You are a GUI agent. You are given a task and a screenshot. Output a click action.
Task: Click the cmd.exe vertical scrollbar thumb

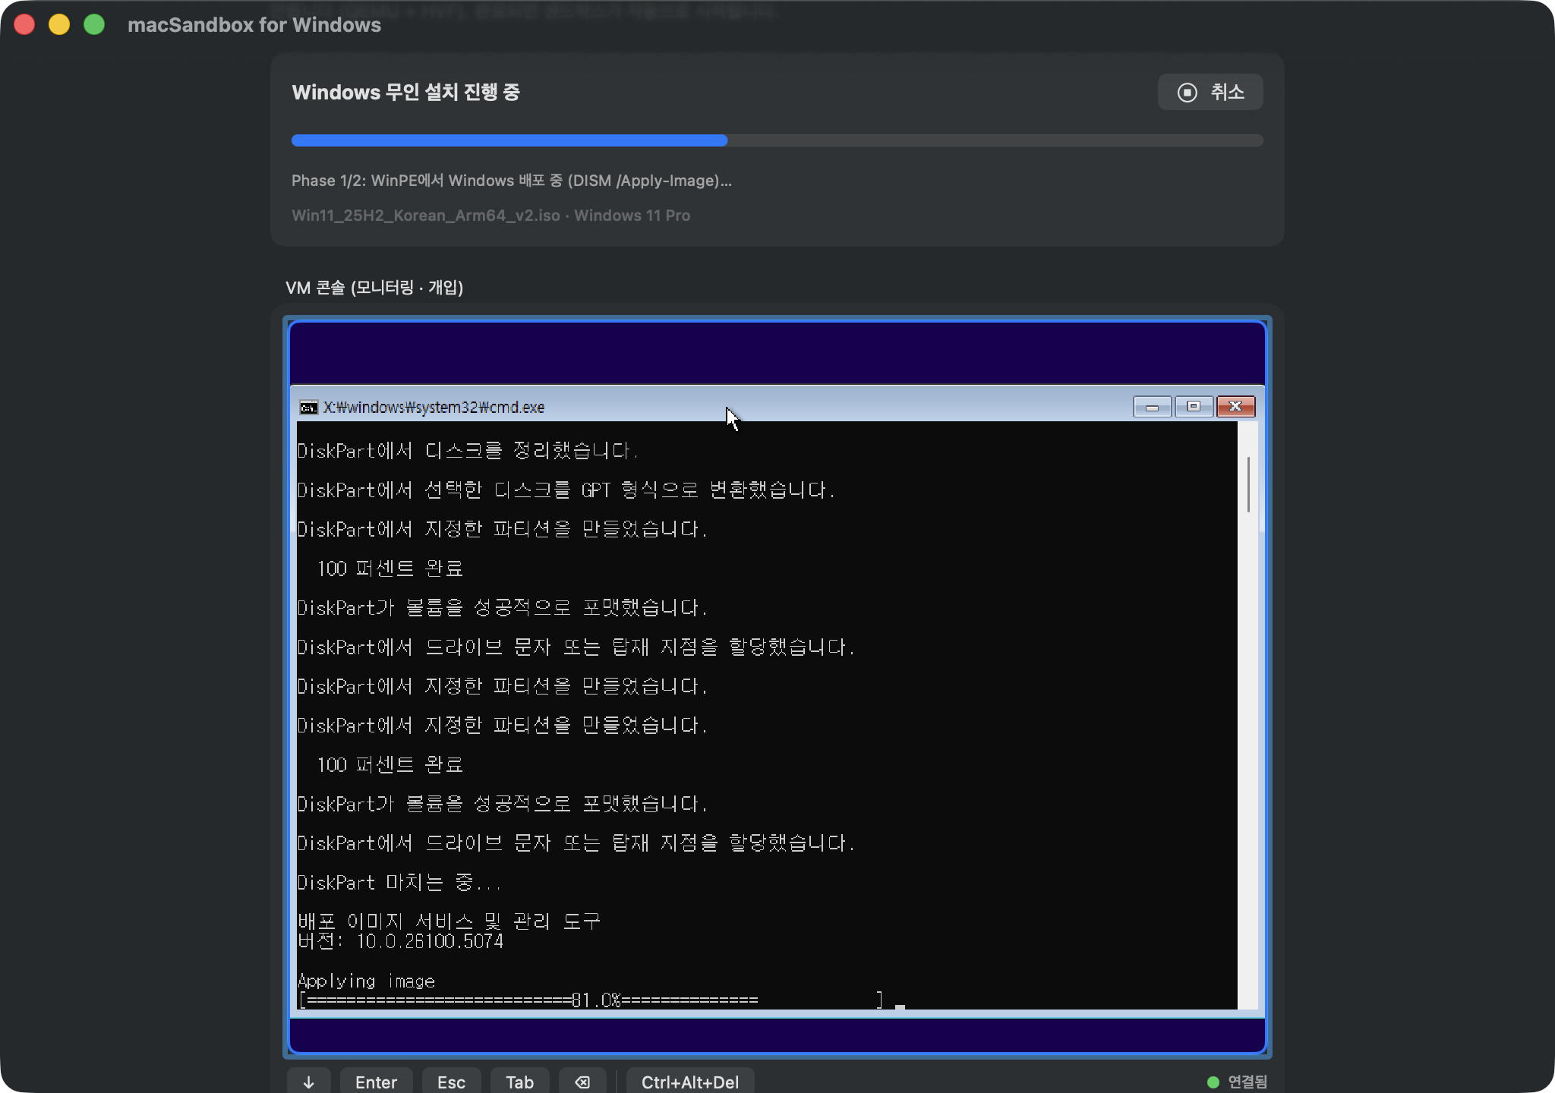(1248, 484)
